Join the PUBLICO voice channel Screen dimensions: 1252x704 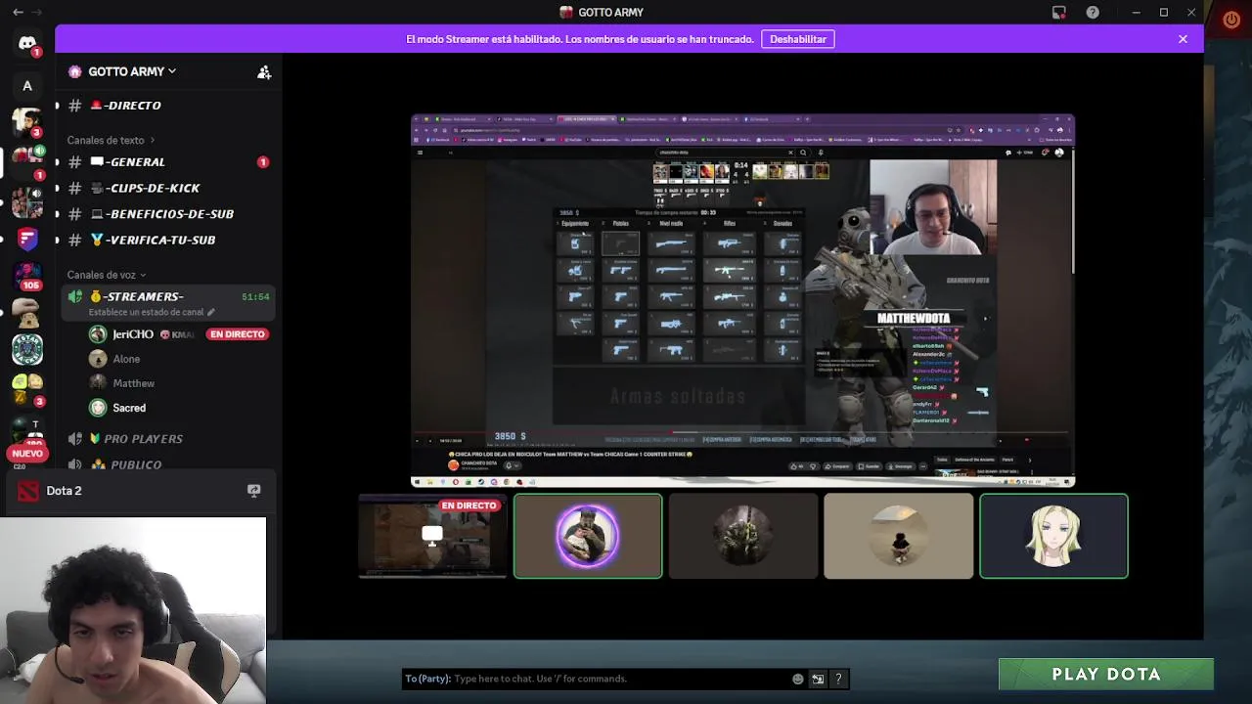coord(166,464)
